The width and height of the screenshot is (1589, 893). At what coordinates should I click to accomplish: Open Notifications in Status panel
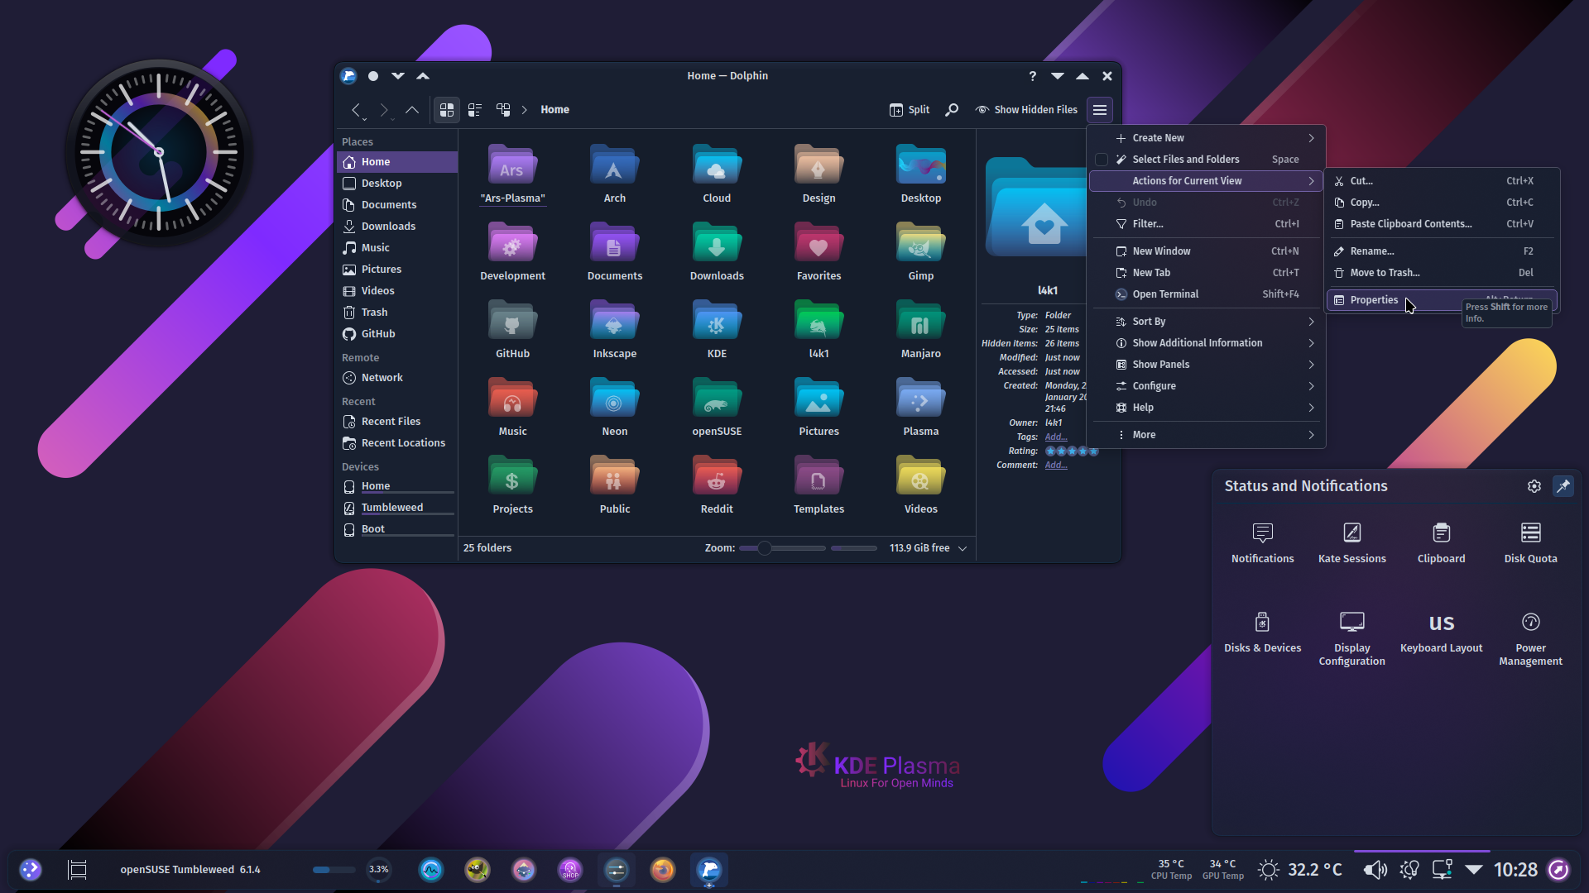tap(1263, 542)
